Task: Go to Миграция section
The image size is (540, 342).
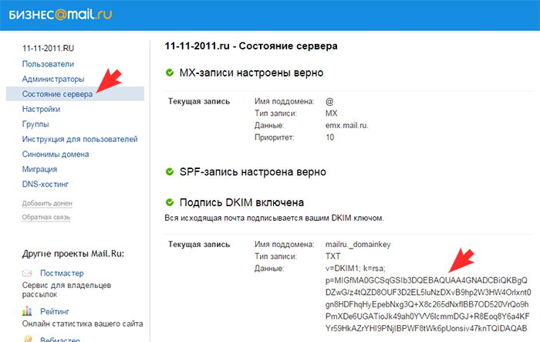Action: pos(39,169)
